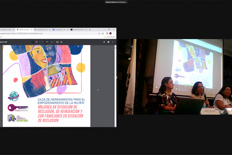This screenshot has height=155, width=232.
Task: Switch to the Gmail presentación tab
Action: click(x=42, y=30)
